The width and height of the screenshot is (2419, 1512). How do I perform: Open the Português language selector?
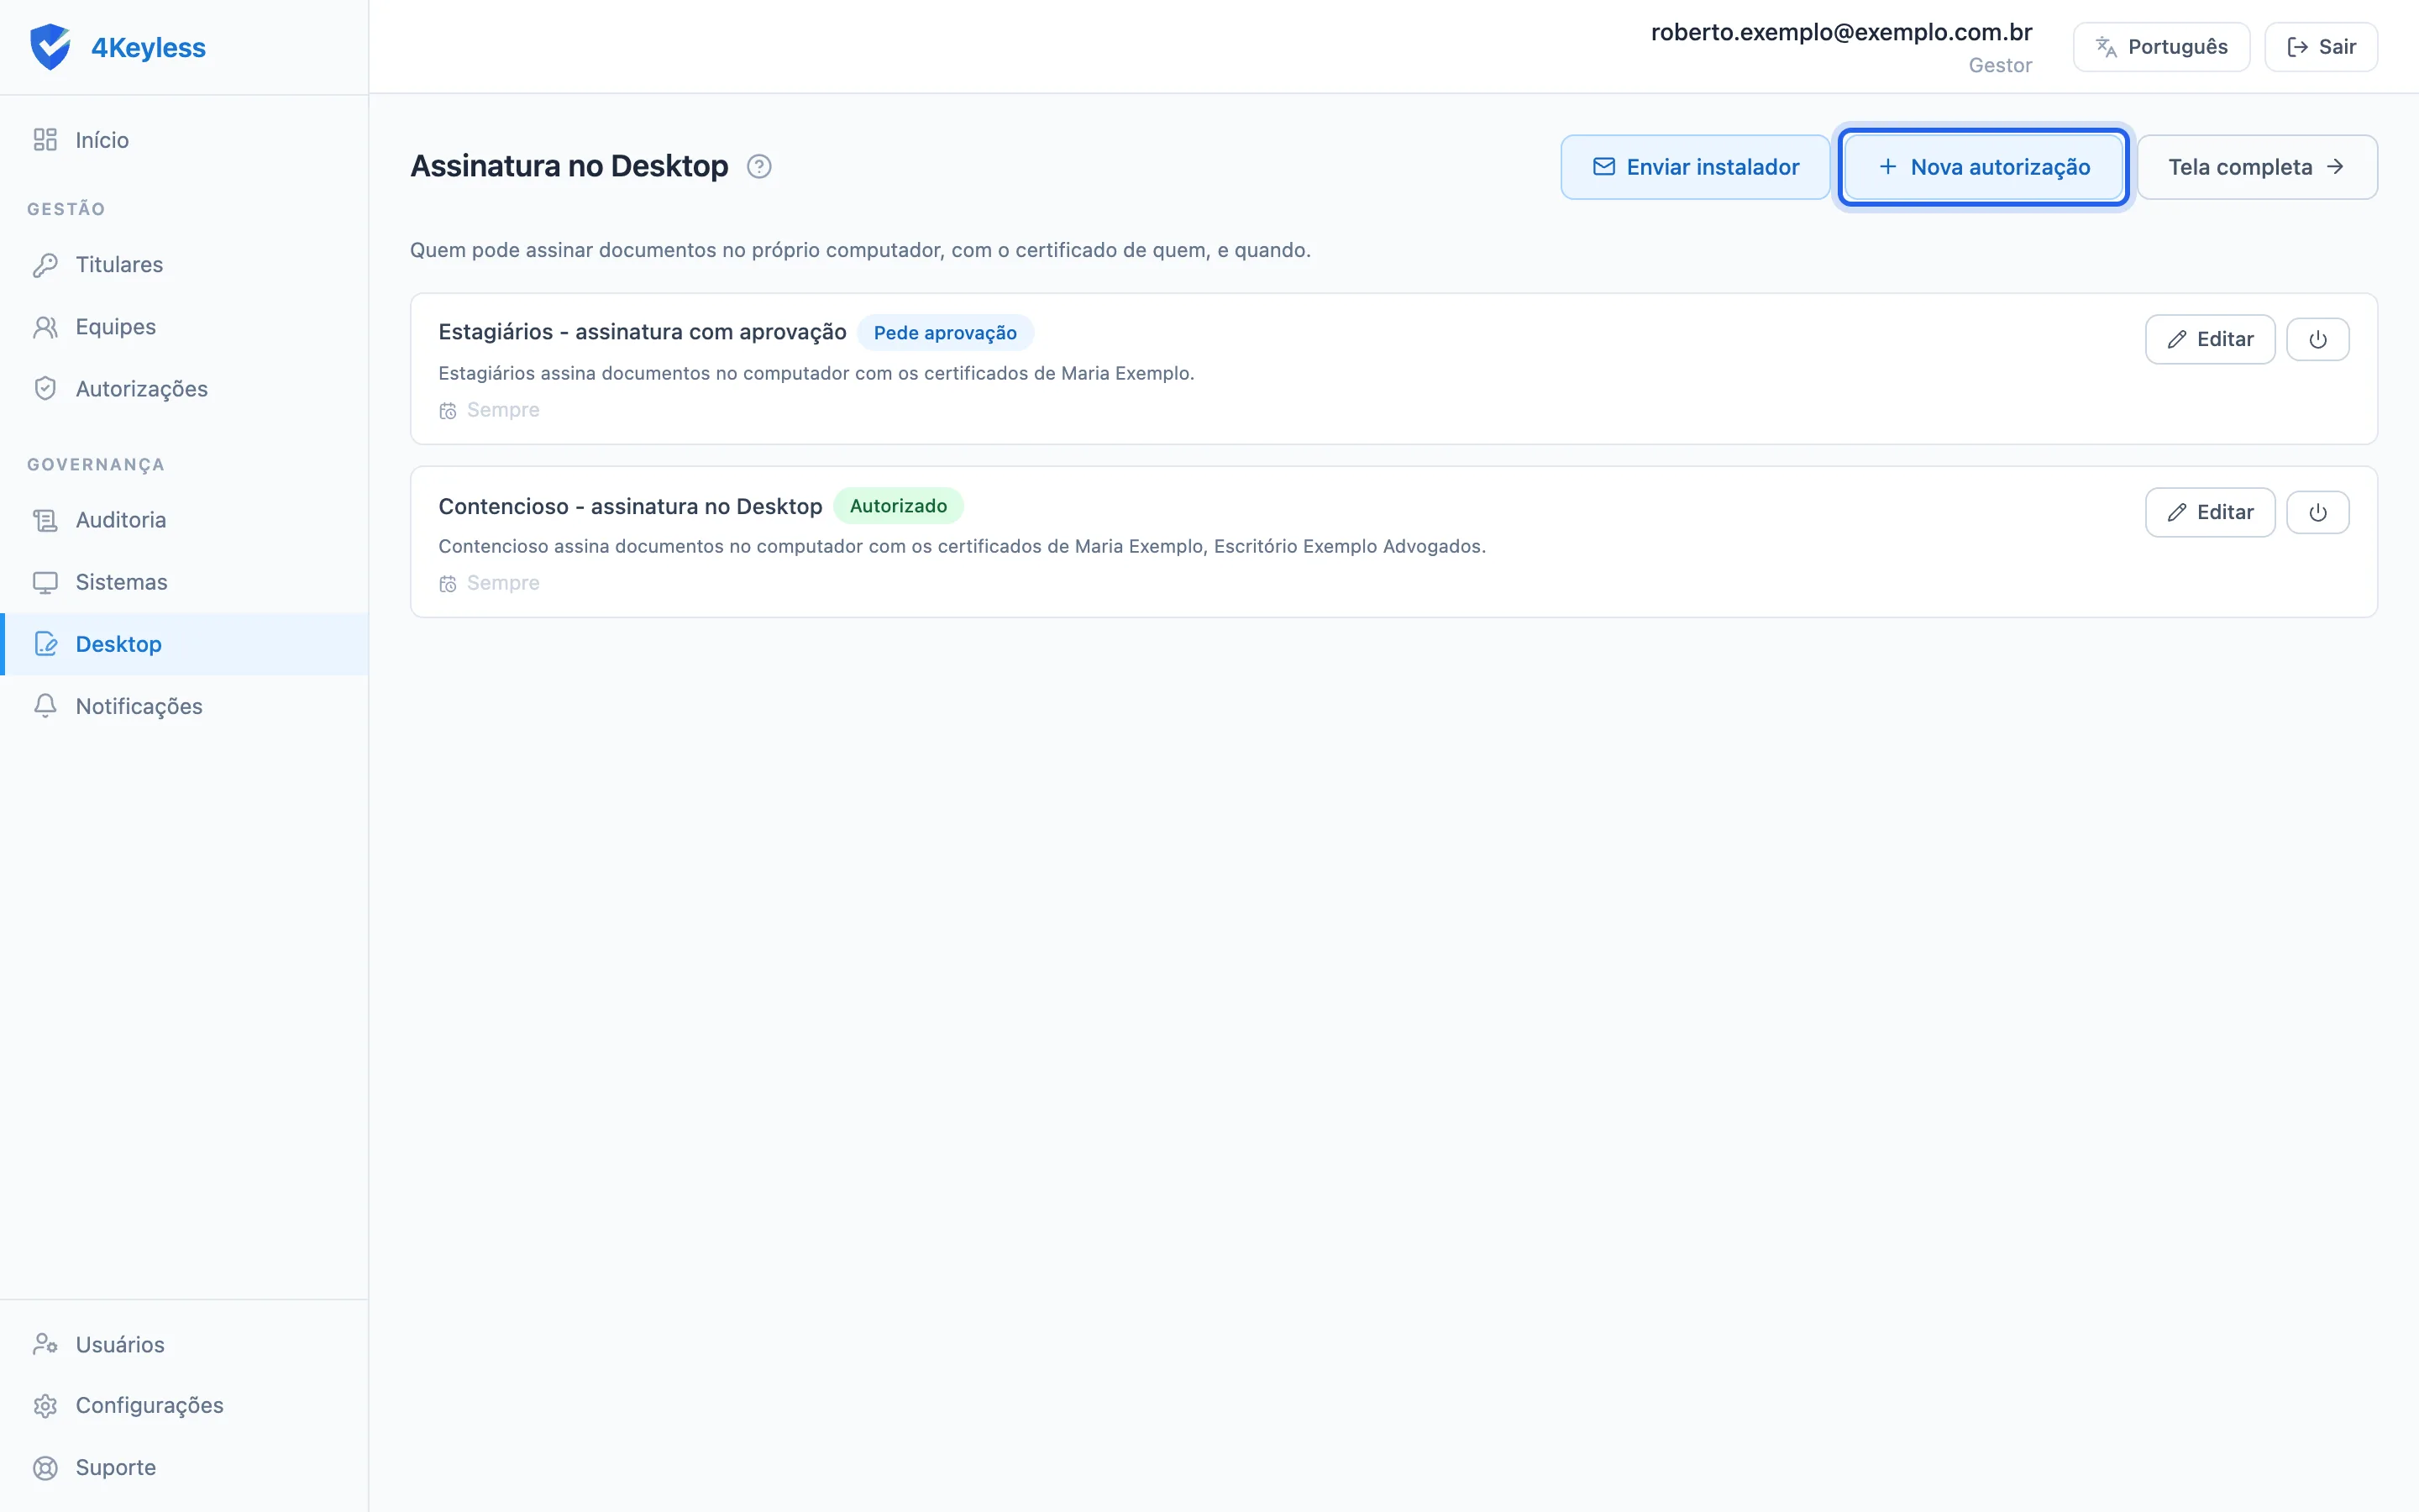pos(2161,47)
